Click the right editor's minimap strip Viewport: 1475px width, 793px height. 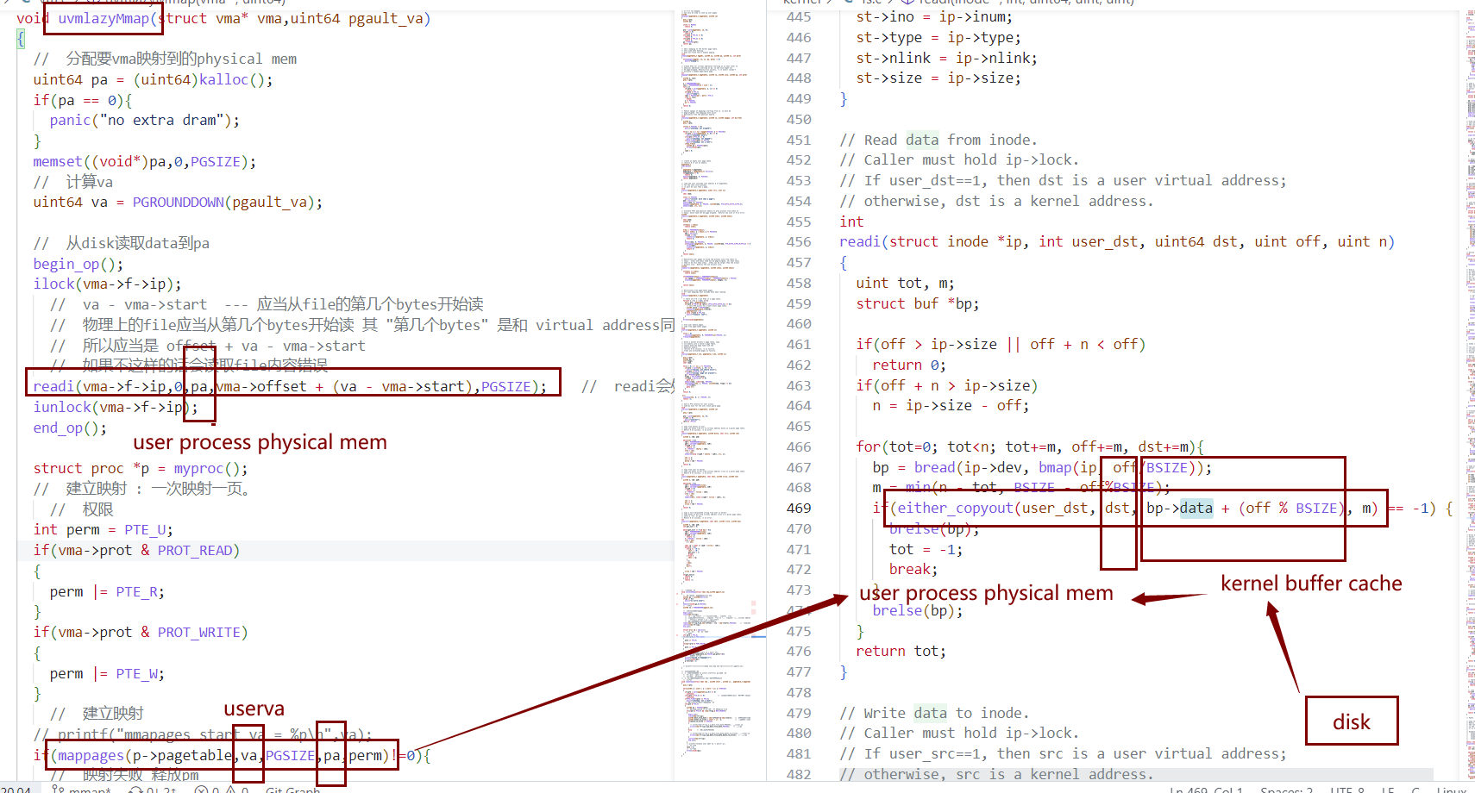click(x=1468, y=345)
